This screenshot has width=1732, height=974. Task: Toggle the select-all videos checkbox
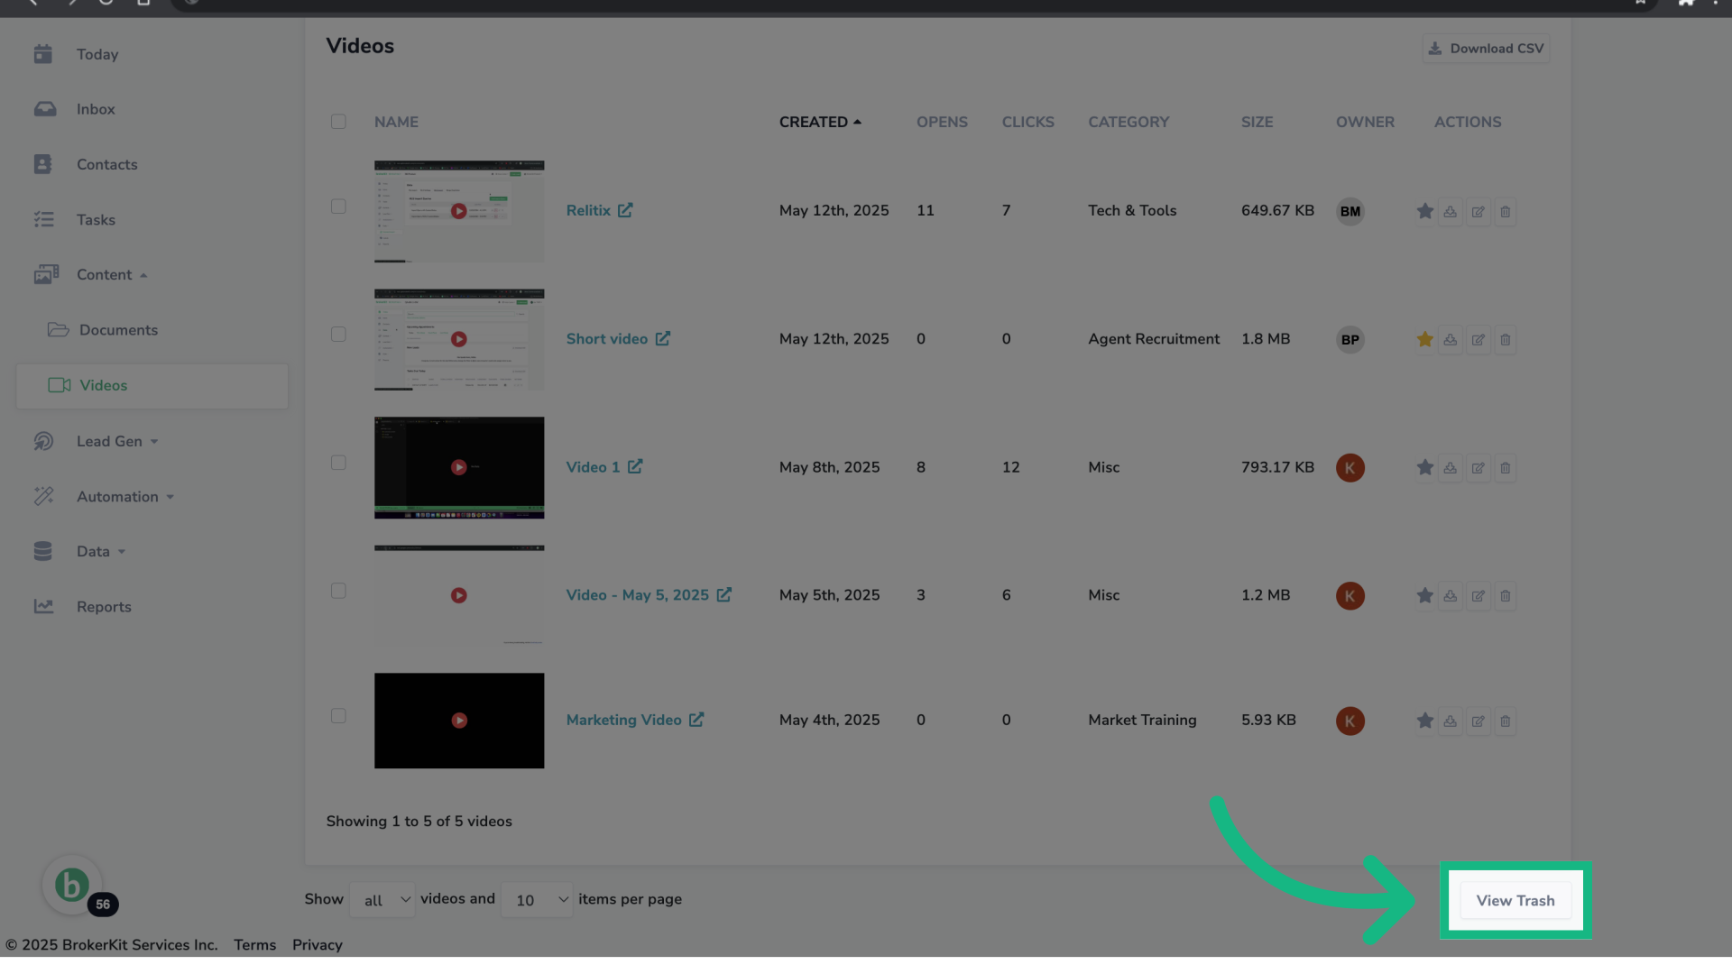tap(338, 122)
